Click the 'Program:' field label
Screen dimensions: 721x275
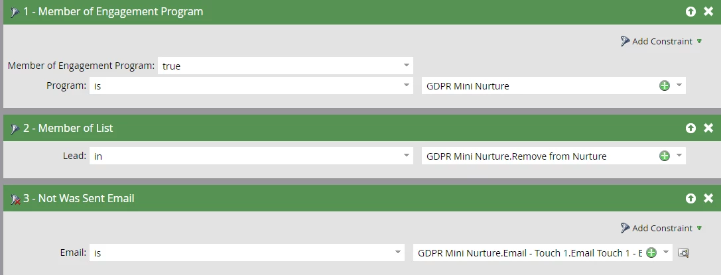point(66,85)
